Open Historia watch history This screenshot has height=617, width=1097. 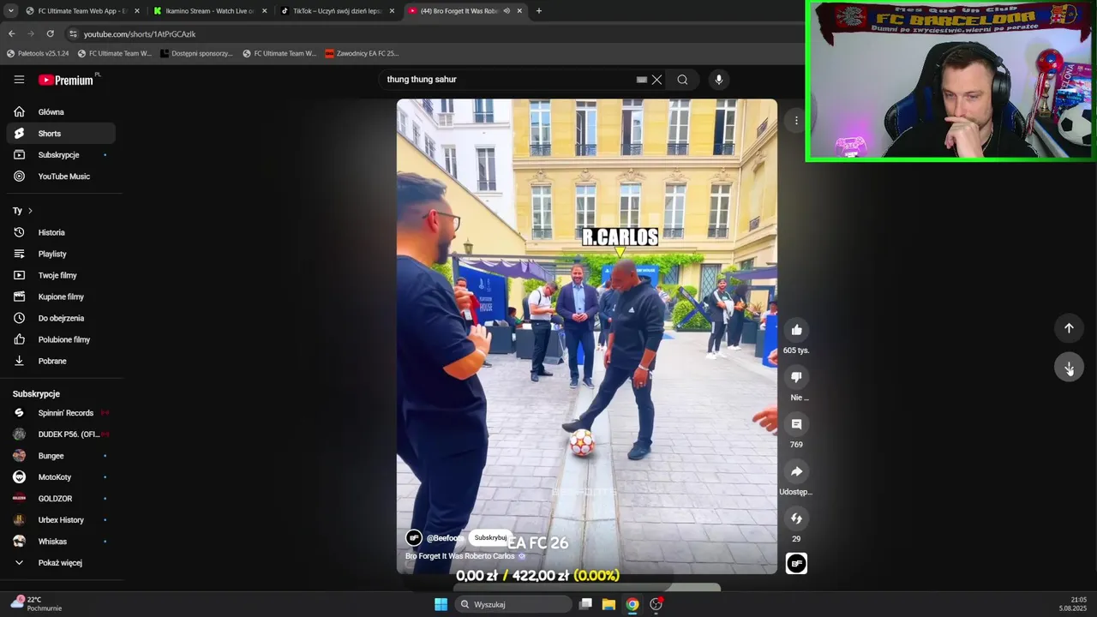(x=61, y=232)
